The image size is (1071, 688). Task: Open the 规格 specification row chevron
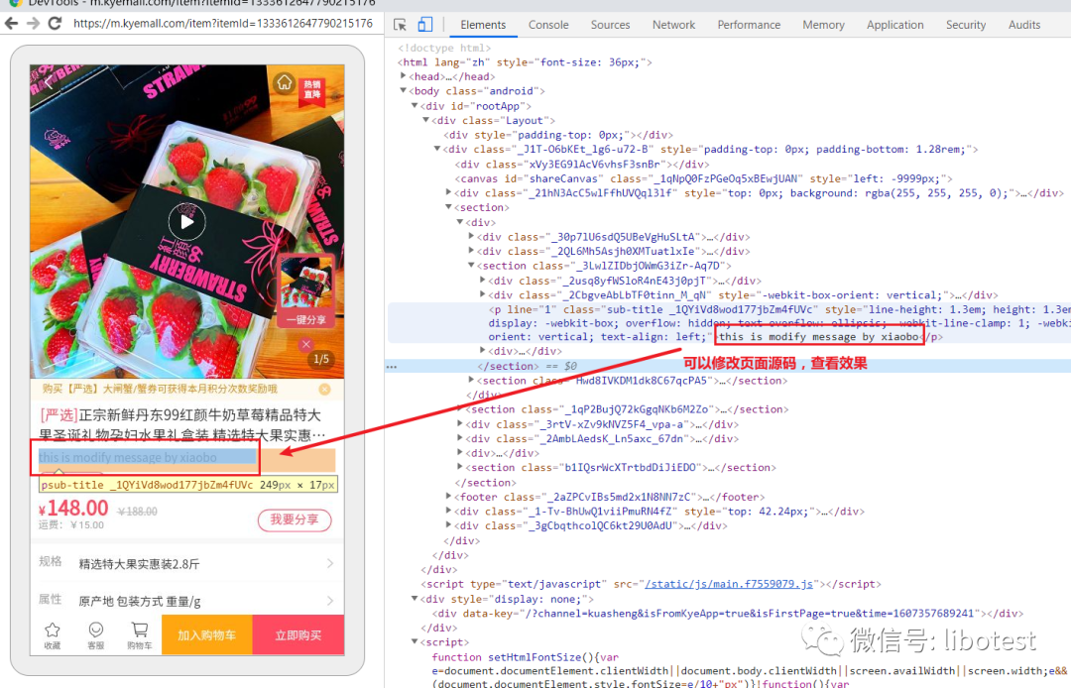point(330,564)
